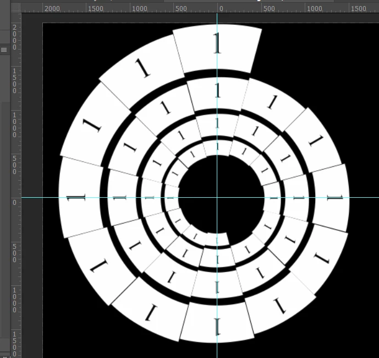The height and width of the screenshot is (358, 379).
Task: Select the vertical cyan guide line
Action: point(217,186)
